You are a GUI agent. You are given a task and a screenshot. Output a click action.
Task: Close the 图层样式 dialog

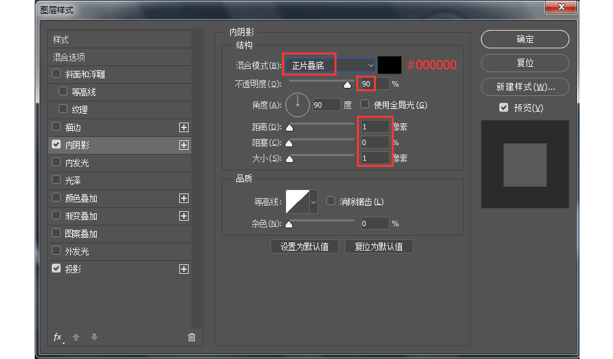pyautogui.click(x=561, y=7)
